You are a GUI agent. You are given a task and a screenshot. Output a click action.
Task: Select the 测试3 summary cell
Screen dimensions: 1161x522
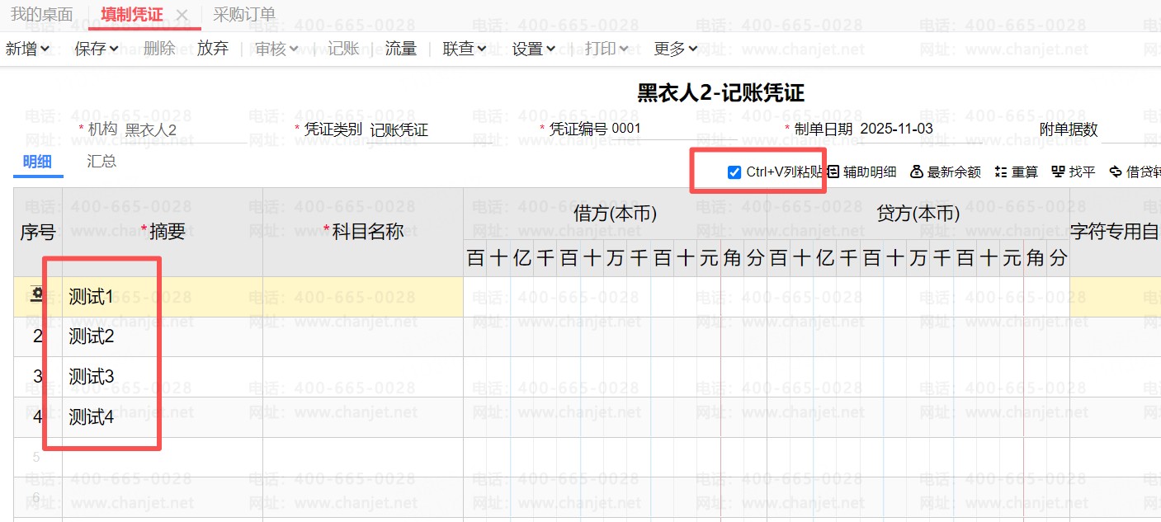(x=163, y=377)
